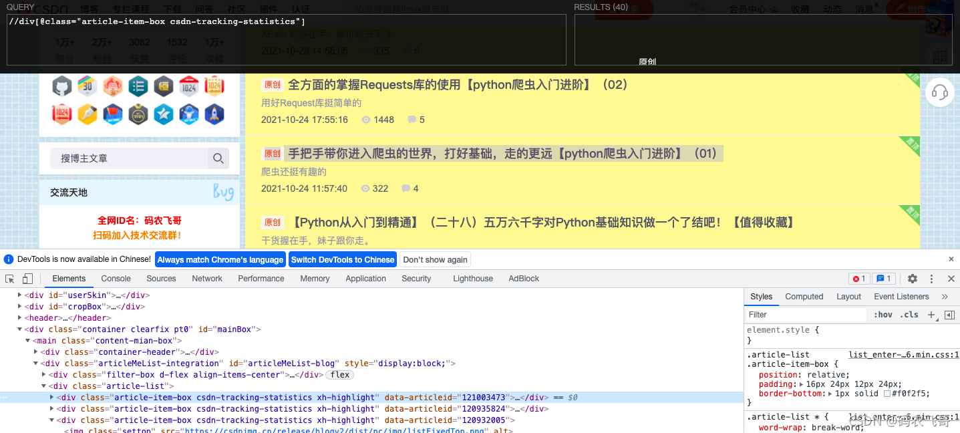Image resolution: width=960 pixels, height=433 pixels.
Task: Switch to the Computed styles tab
Action: click(804, 297)
